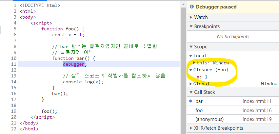This screenshot has height=134, width=279.
Task: Collapse the Closure (foo) scope
Action: click(191, 70)
